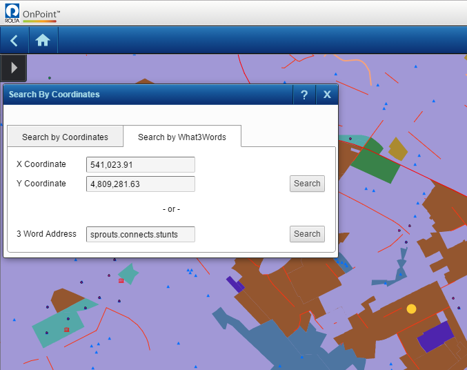Close the Search By Coordinates dialog
Screen dimensions: 467x370
point(327,95)
